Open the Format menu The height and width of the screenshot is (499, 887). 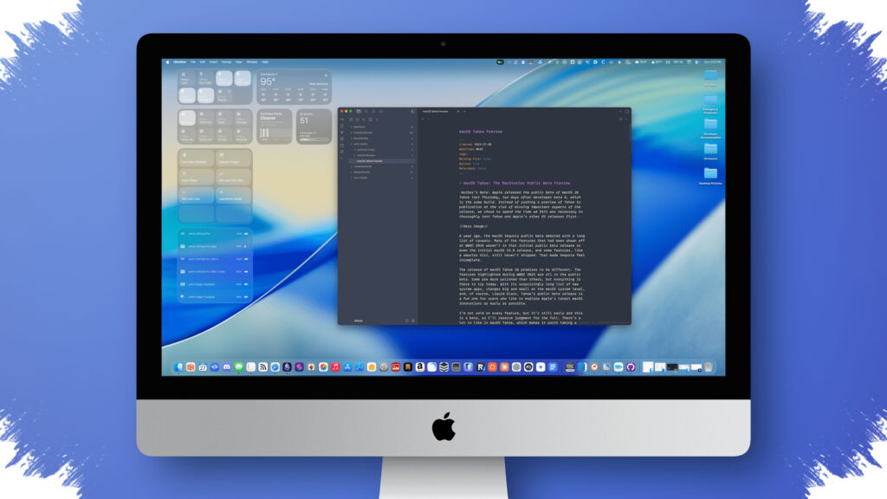(x=226, y=62)
